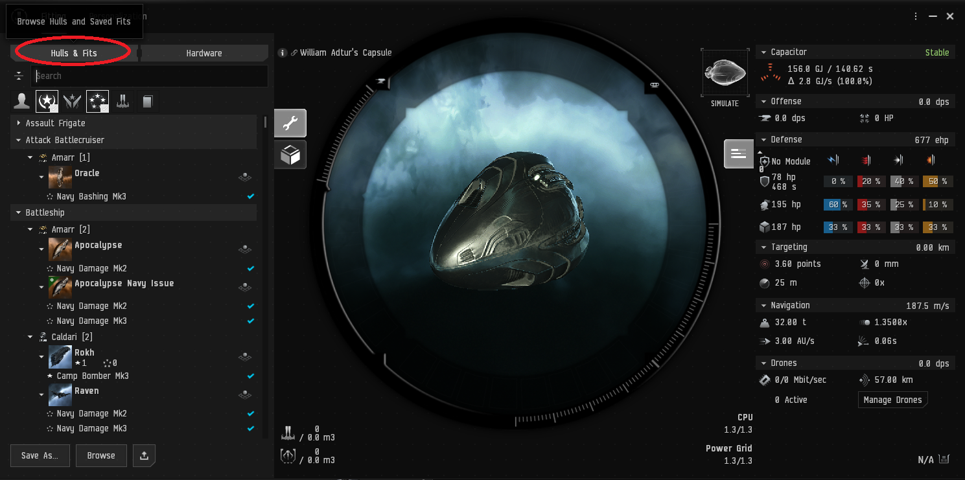
Task: Click simulate-hull icon on Raven row
Action: coord(245,394)
